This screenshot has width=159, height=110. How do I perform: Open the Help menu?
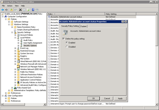click(x=23, y=6)
